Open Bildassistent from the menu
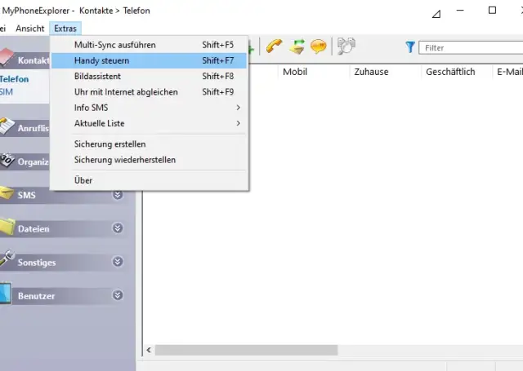The height and width of the screenshot is (371, 523). click(149, 76)
